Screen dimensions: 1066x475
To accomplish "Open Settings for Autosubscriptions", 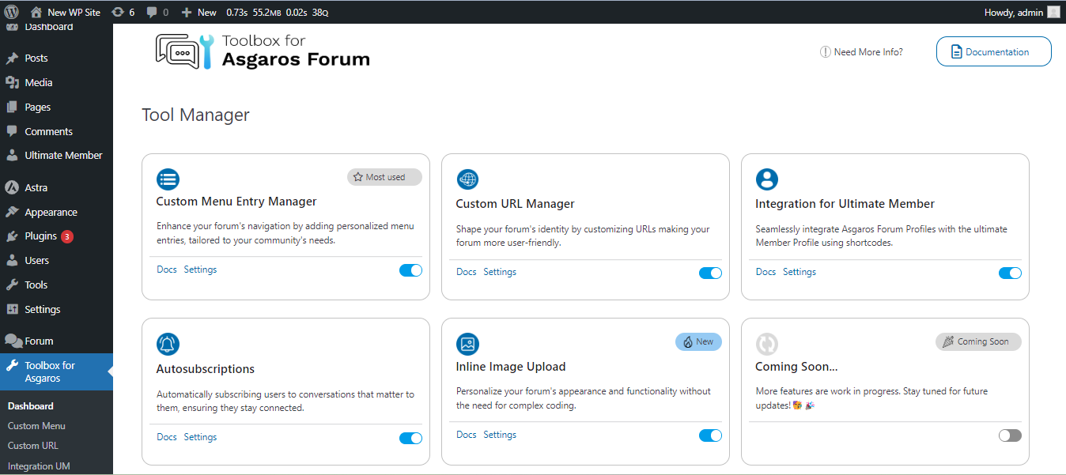I will [200, 437].
